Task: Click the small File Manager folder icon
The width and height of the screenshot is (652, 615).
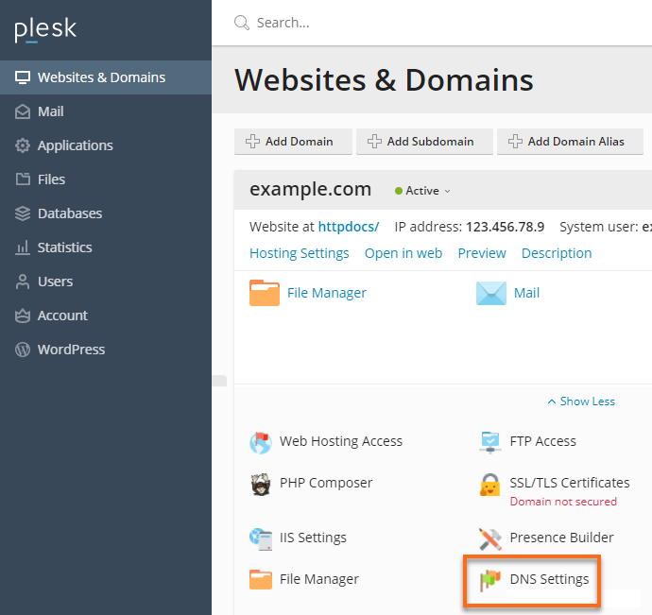Action: [261, 579]
